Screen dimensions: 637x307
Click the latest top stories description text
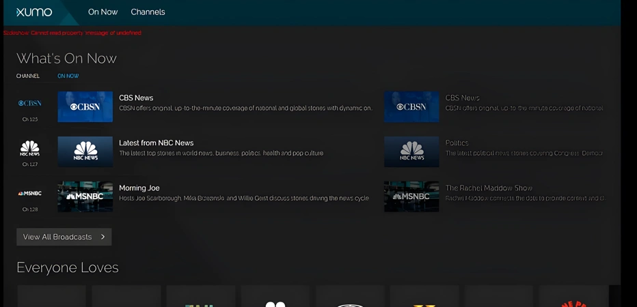click(x=221, y=153)
